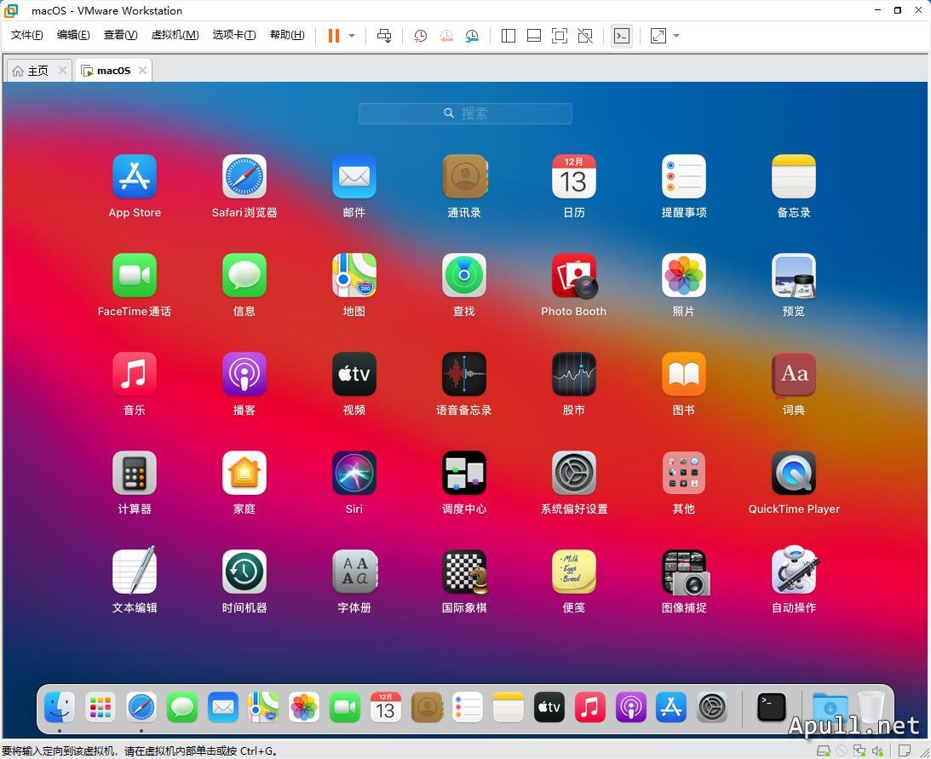Open 时间机器 Time Machine
This screenshot has width=931, height=759.
tap(244, 572)
